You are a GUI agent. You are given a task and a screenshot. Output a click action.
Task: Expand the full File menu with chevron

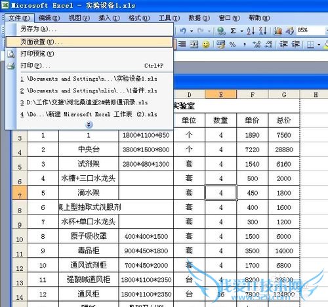pyautogui.click(x=89, y=125)
